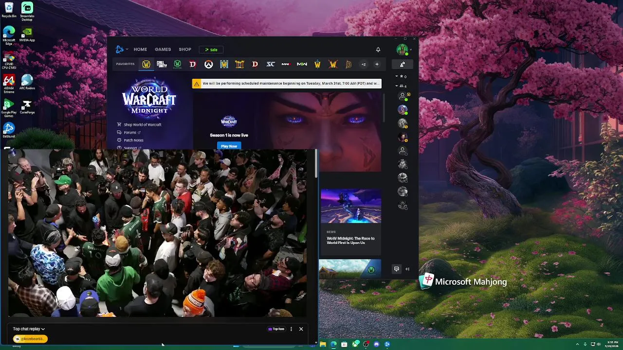
Task: Click the Sale button in Battle.net
Action: click(211, 50)
